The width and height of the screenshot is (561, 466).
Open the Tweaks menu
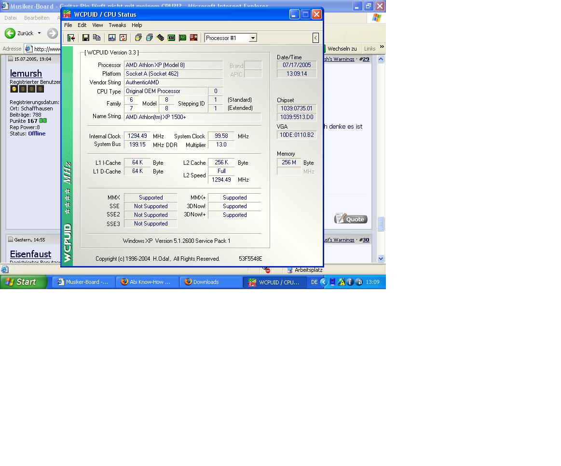coord(117,25)
